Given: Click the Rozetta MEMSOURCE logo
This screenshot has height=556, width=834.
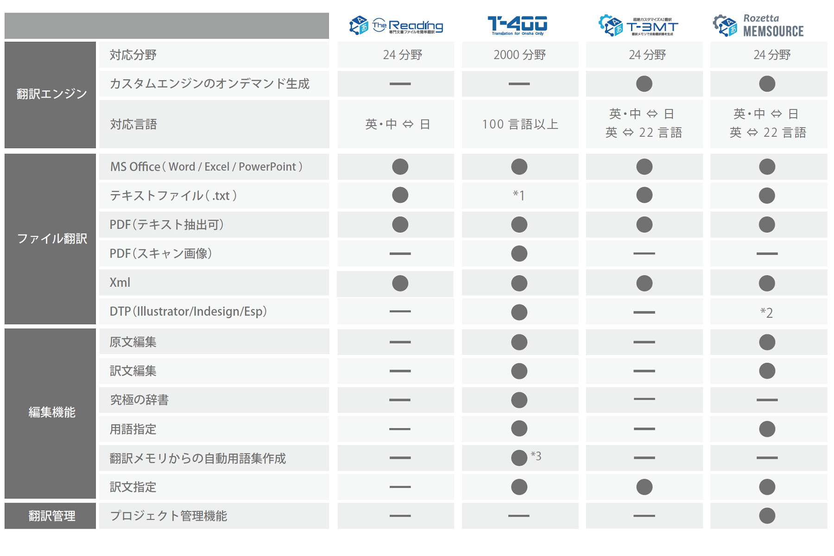Looking at the screenshot, I should (x=758, y=25).
